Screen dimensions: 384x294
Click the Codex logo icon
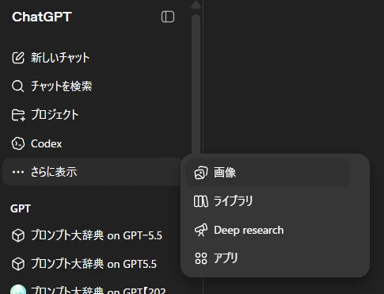(x=18, y=143)
